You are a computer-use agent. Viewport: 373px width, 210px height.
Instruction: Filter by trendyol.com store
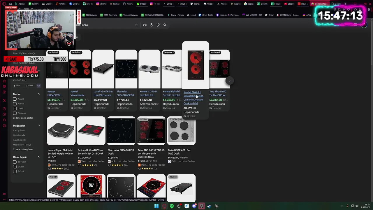click(19, 130)
